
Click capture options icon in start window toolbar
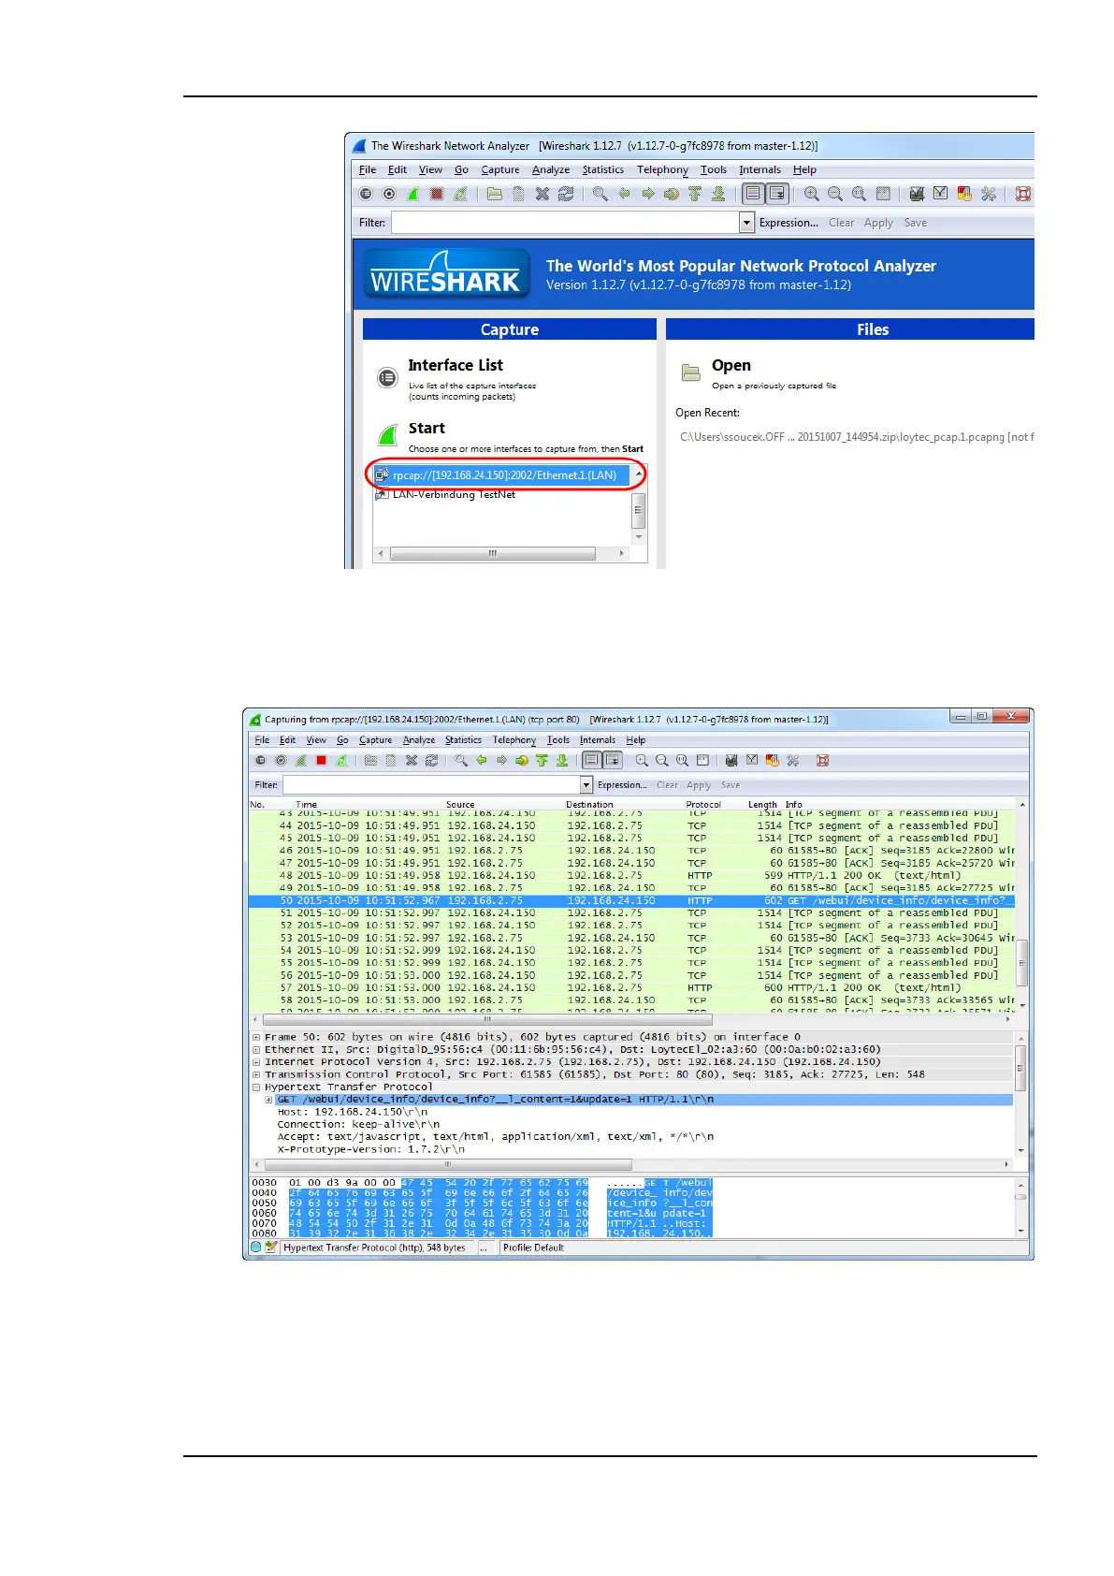point(389,194)
